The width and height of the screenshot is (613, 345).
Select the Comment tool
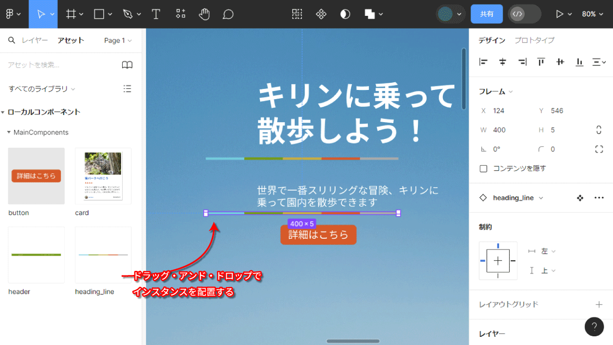coord(228,14)
